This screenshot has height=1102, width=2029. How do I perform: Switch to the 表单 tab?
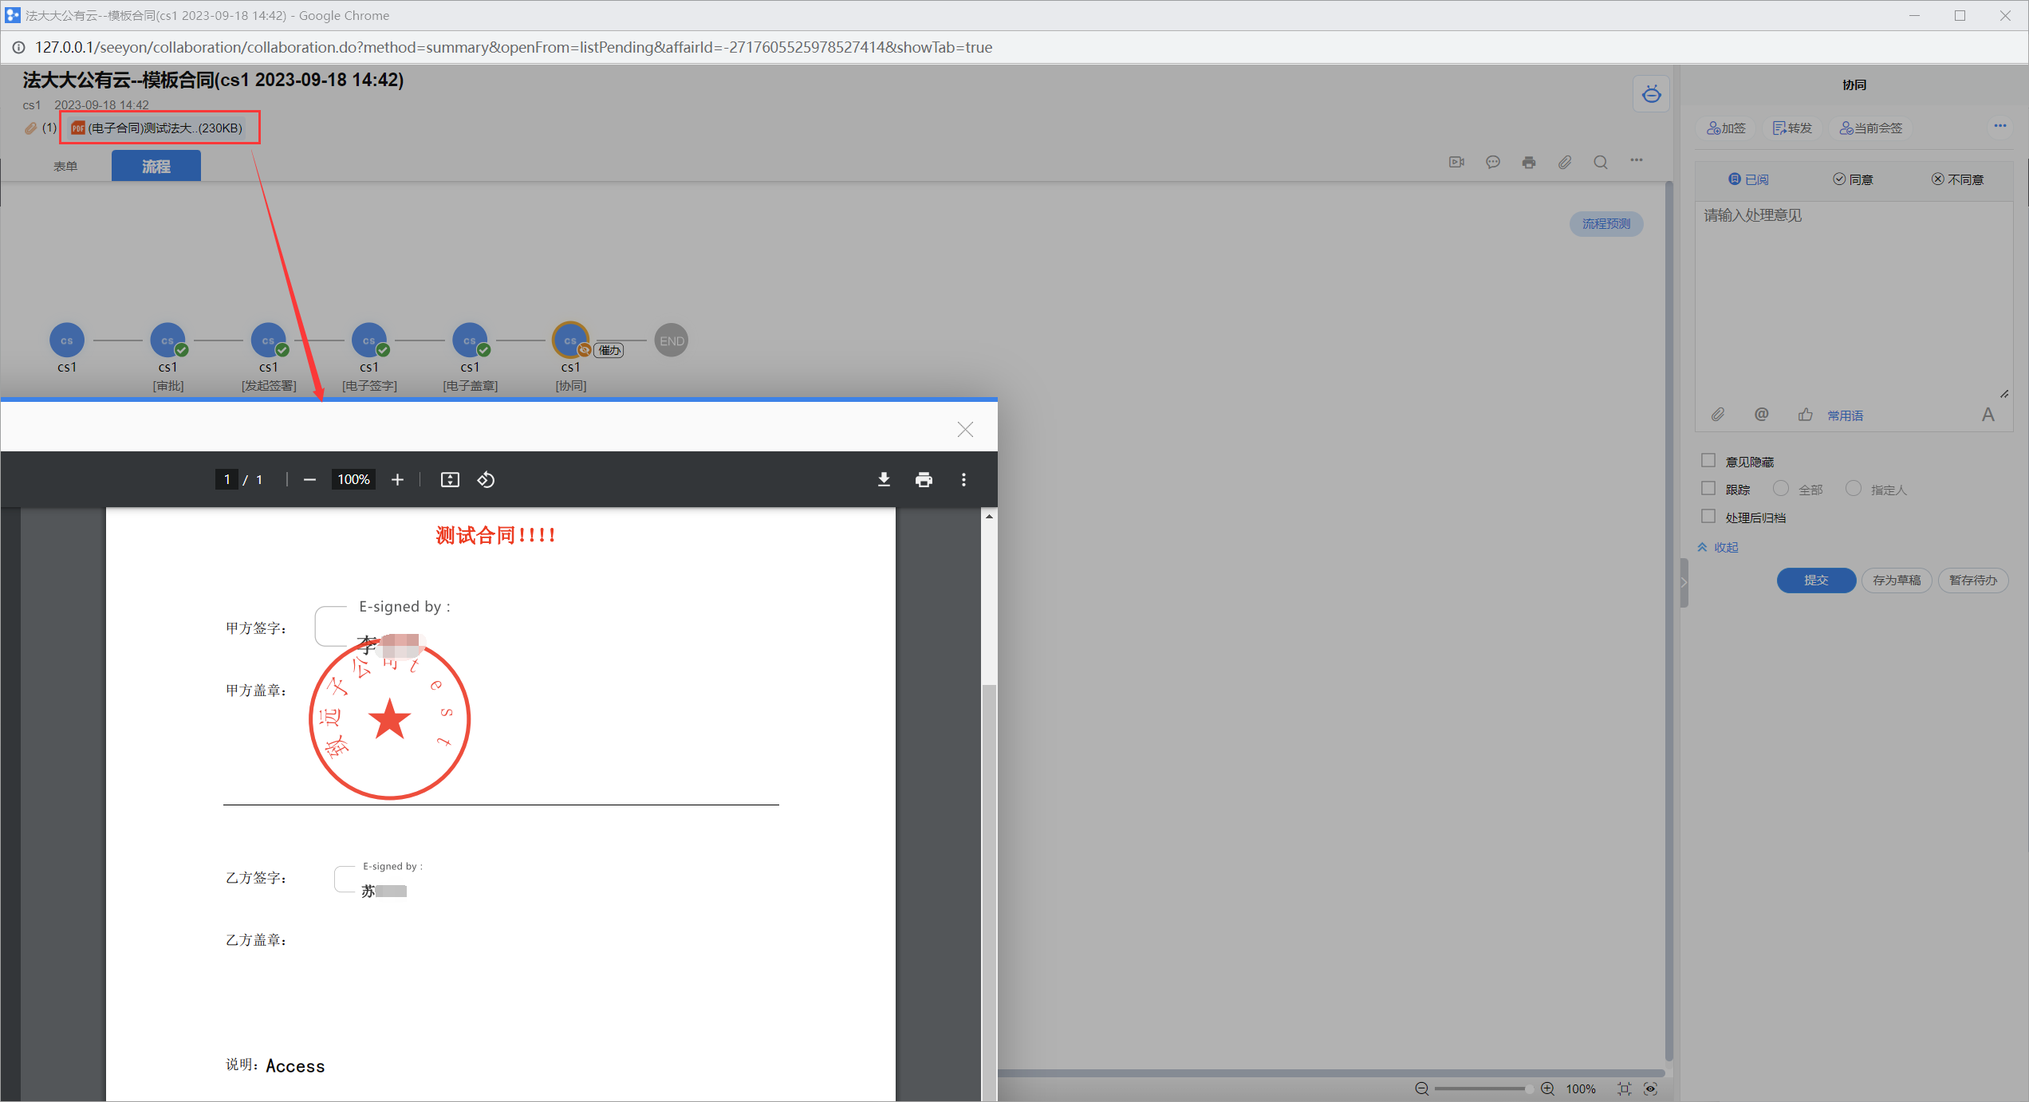point(65,166)
